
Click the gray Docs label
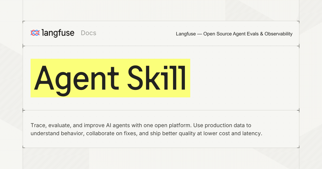pos(89,33)
